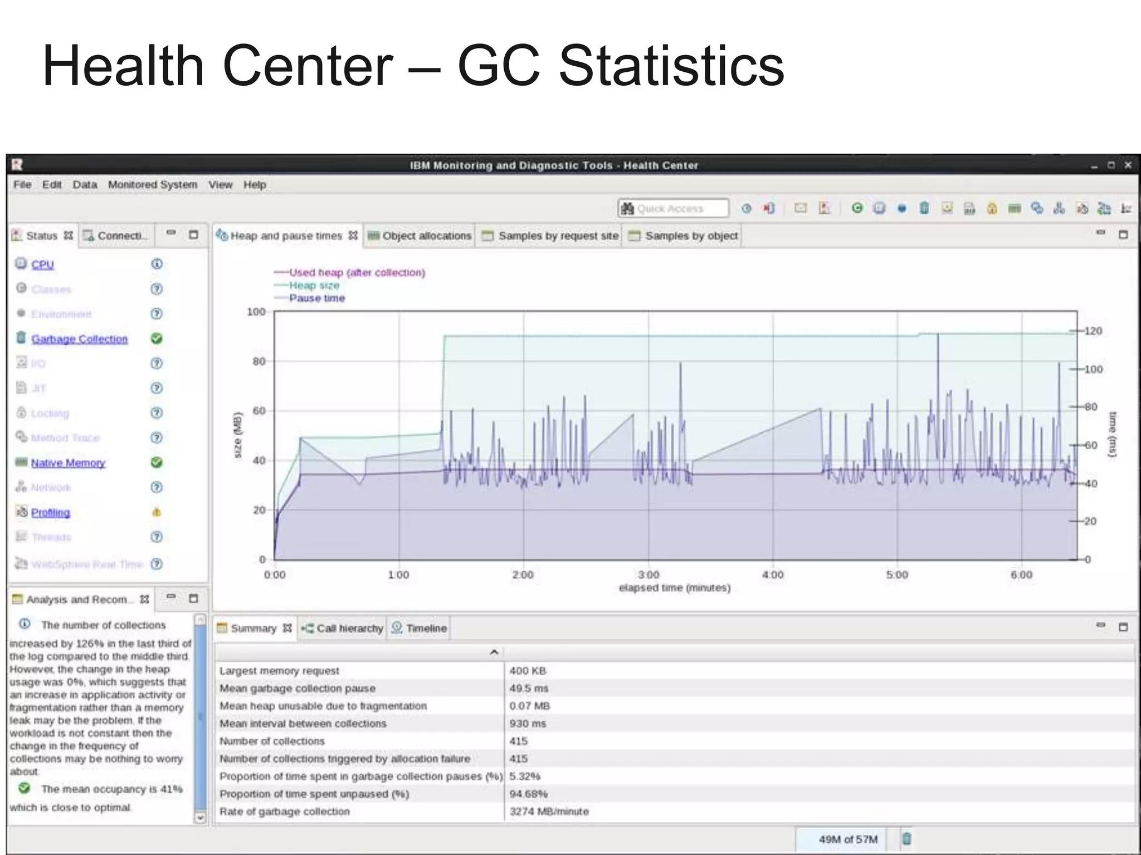Image resolution: width=1141 pixels, height=855 pixels.
Task: Switch to the Samples by object tab
Action: pos(683,235)
